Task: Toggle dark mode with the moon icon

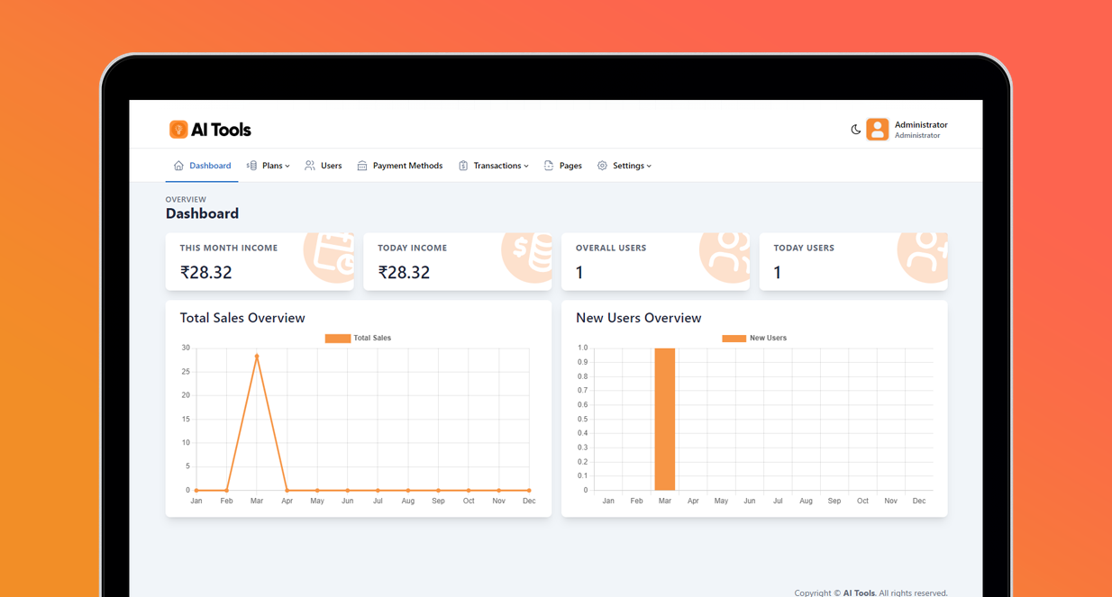Action: pos(855,130)
